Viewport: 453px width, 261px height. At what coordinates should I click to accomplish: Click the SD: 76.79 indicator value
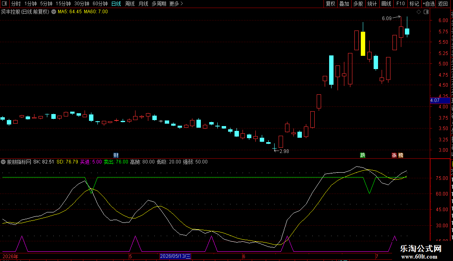pos(67,162)
